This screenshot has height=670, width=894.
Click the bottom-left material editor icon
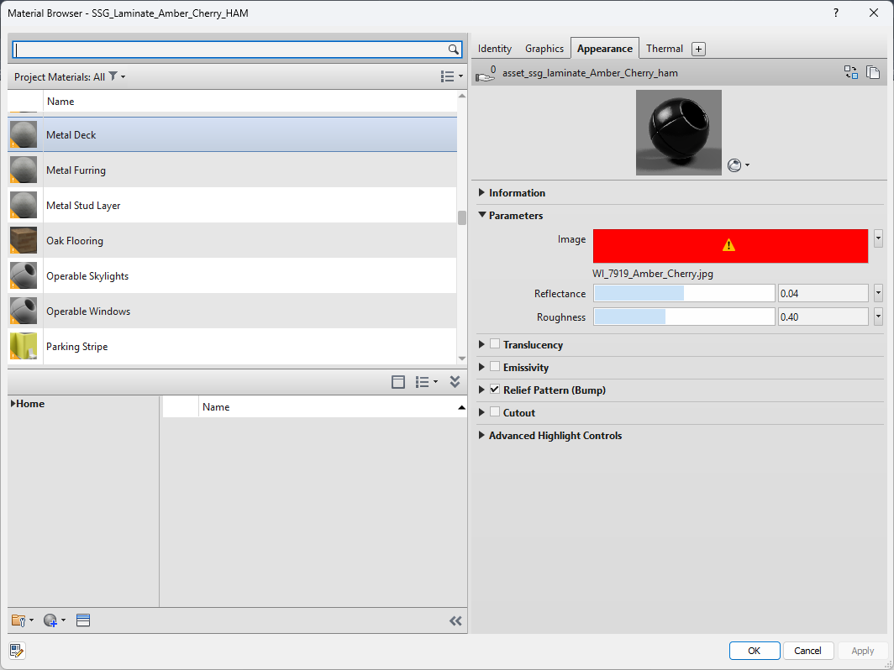pos(17,650)
